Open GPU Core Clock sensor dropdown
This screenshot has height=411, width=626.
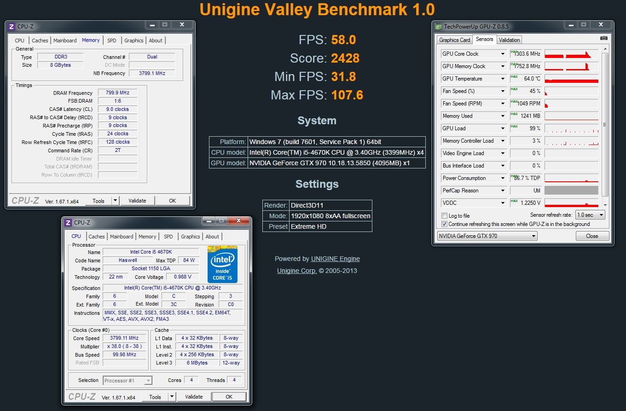(503, 54)
